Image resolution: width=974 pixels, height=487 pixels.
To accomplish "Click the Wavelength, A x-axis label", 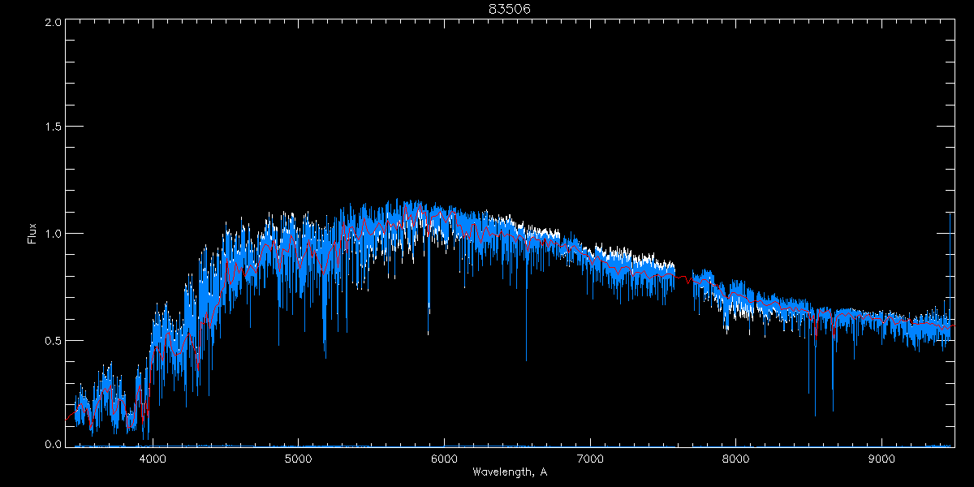I will pyautogui.click(x=509, y=472).
